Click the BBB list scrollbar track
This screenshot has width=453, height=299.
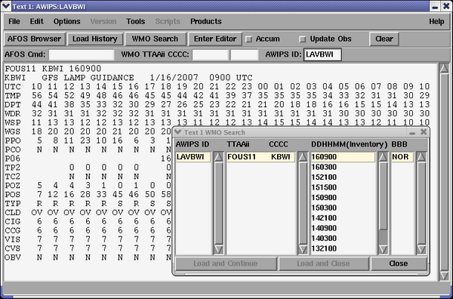pyautogui.click(x=421, y=203)
